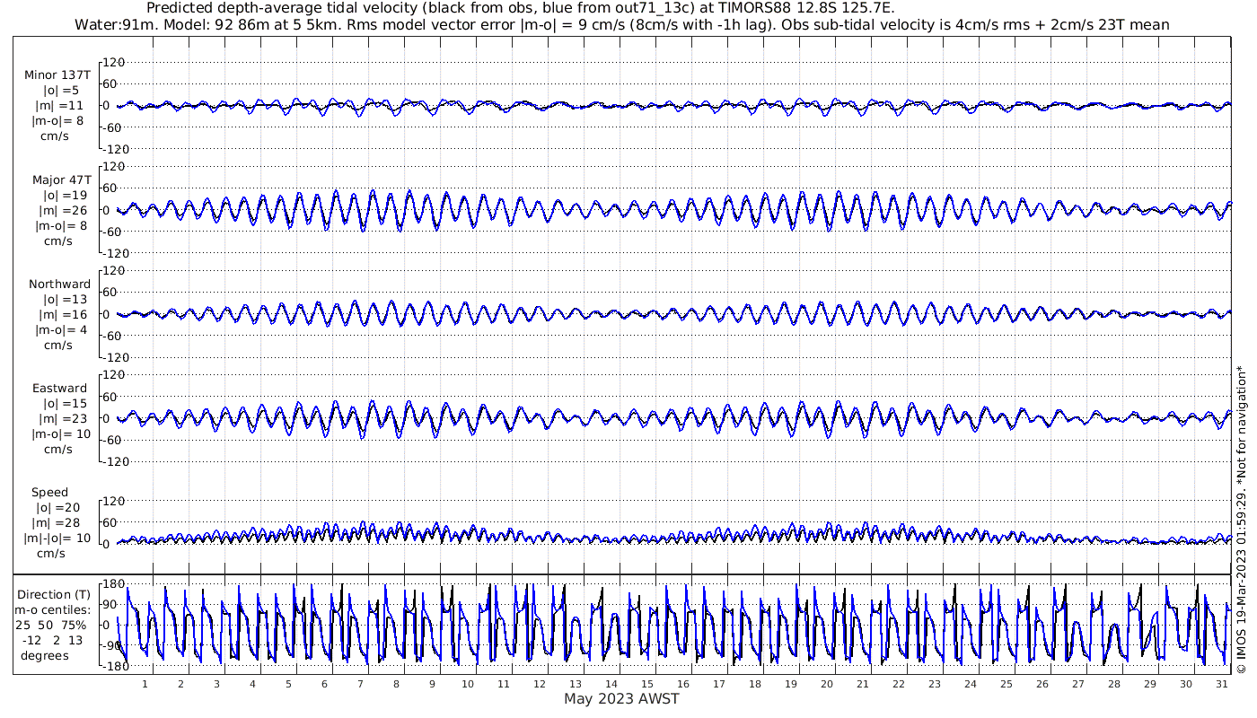The height and width of the screenshot is (718, 1257).
Task: Click "|m|-|o|= 10" under Speed
Action: tap(58, 538)
